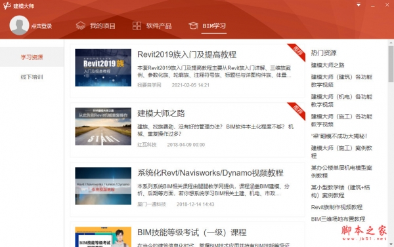The width and height of the screenshot is (394, 247).
Task: Open Revit族制作视频教程 link
Action: [337, 207]
